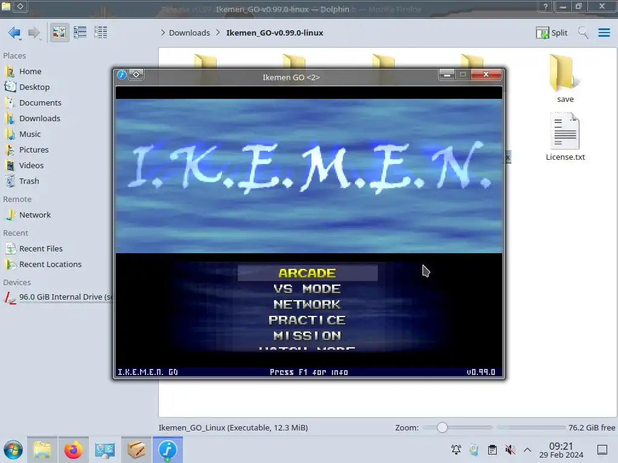The height and width of the screenshot is (463, 618).
Task: Open Dolphin title bar help button
Action: [x=546, y=6]
